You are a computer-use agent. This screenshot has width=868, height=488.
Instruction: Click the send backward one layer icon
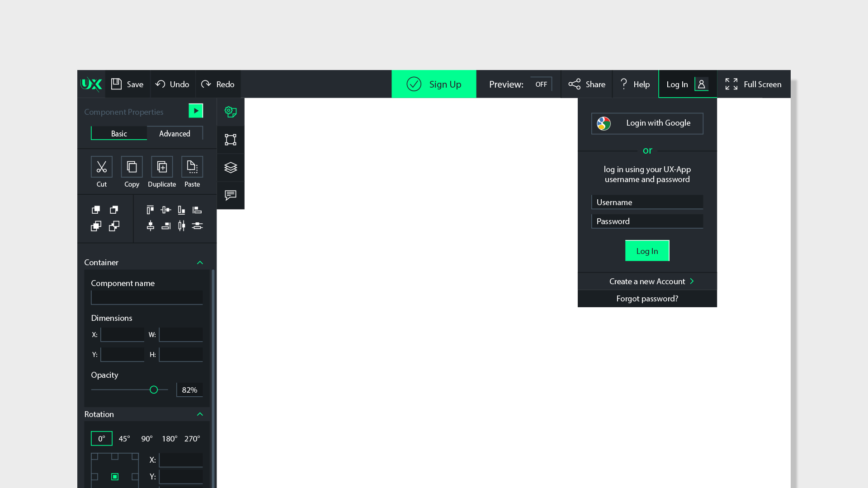114,226
